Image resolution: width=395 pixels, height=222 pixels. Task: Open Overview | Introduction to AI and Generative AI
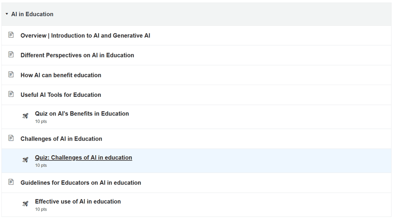(x=85, y=36)
